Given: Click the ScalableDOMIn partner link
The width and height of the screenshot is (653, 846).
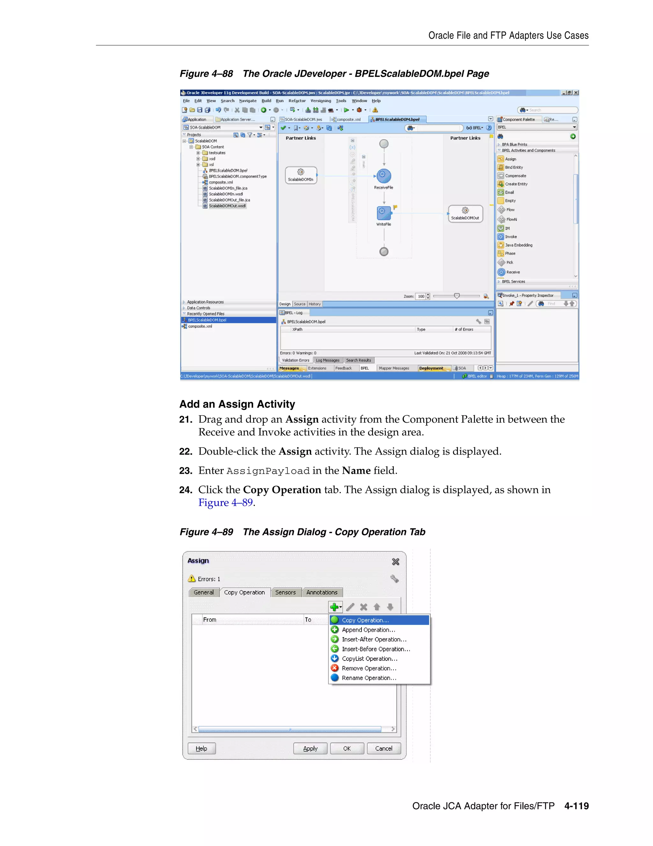Looking at the screenshot, I should (x=301, y=175).
